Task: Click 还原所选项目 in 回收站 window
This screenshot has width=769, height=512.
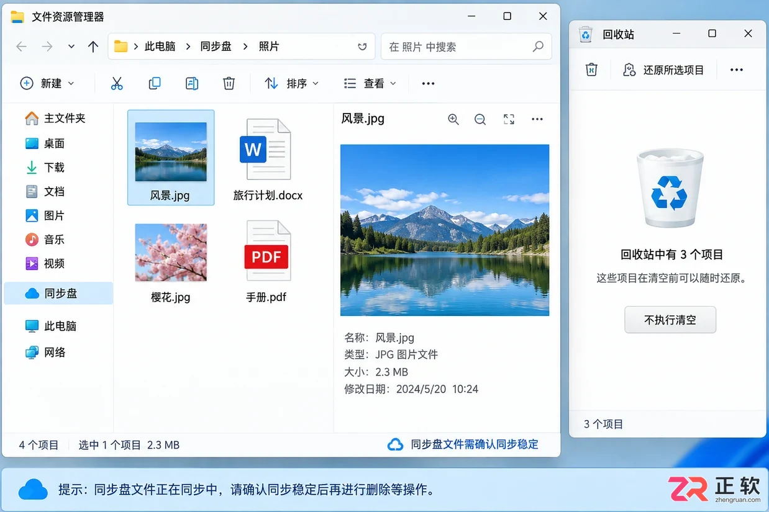Action: pyautogui.click(x=663, y=70)
